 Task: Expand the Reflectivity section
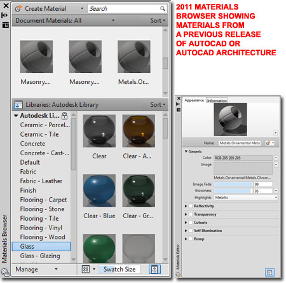pyautogui.click(x=186, y=206)
